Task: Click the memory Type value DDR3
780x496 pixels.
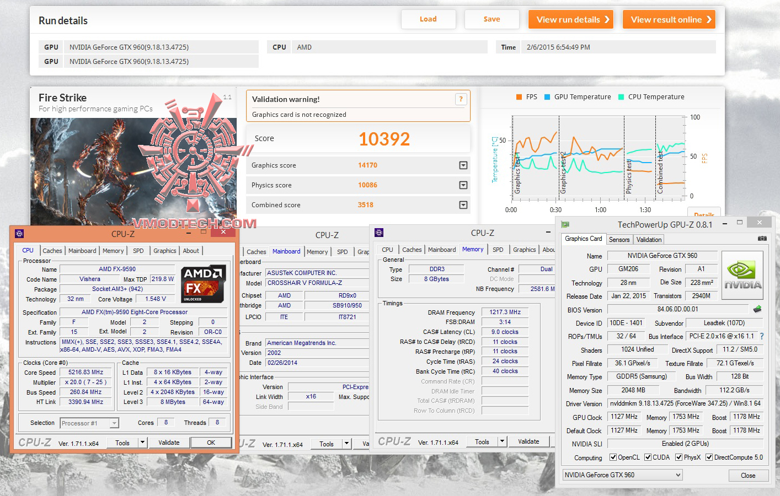Action: tap(437, 269)
